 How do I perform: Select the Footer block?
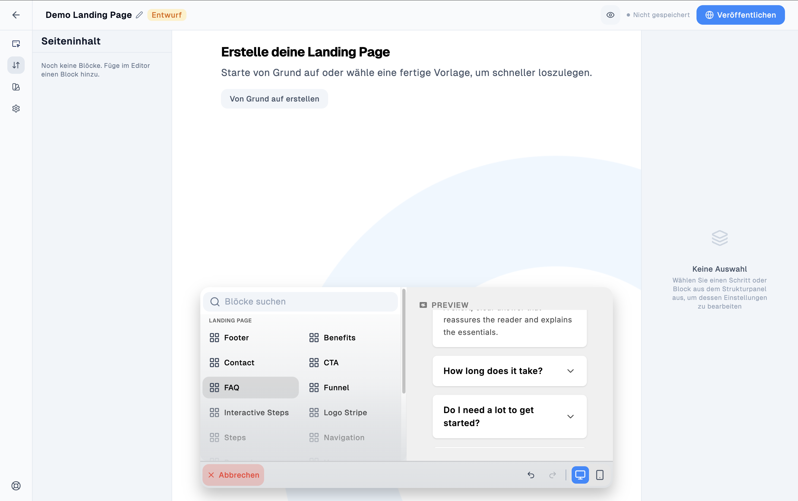pyautogui.click(x=251, y=338)
